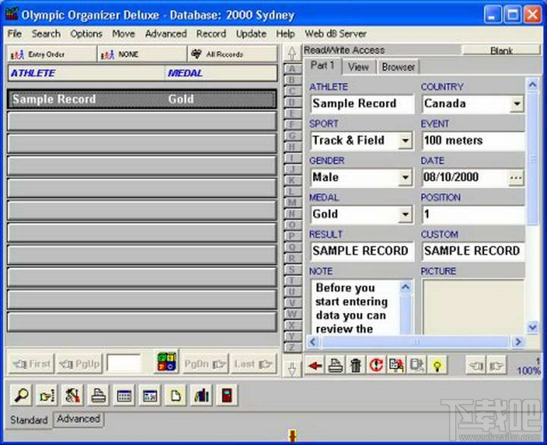Select letter C in the alphabet index
This screenshot has width=547, height=445.
pos(292,91)
